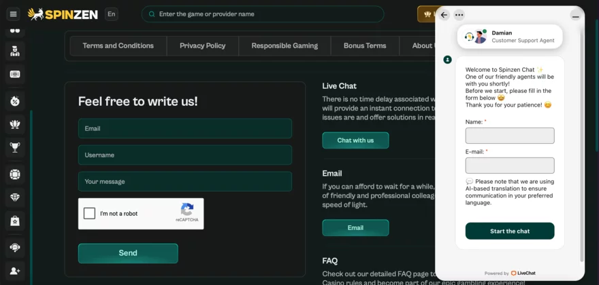Viewport: 599px width, 285px height.
Task: Click the Send button
Action: [128, 253]
